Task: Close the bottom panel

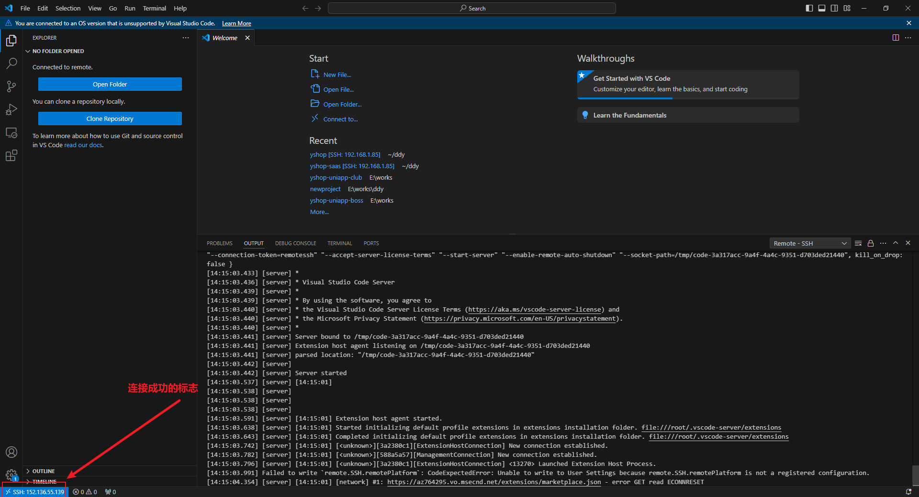Action: point(908,243)
